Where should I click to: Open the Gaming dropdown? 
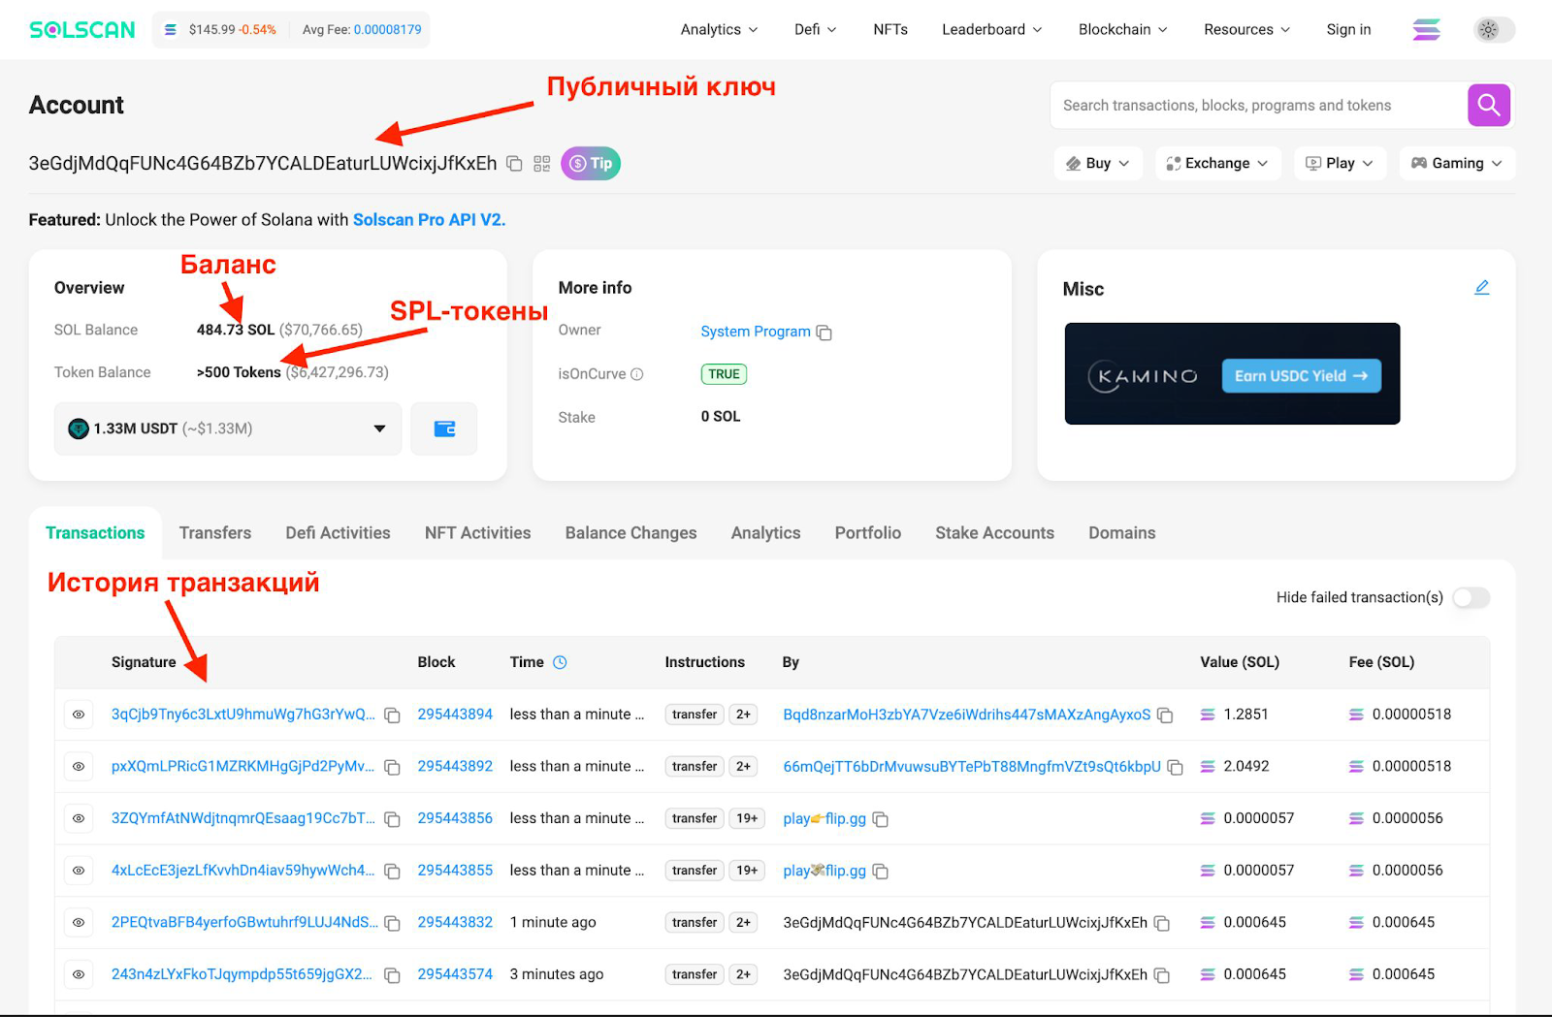1457,163
